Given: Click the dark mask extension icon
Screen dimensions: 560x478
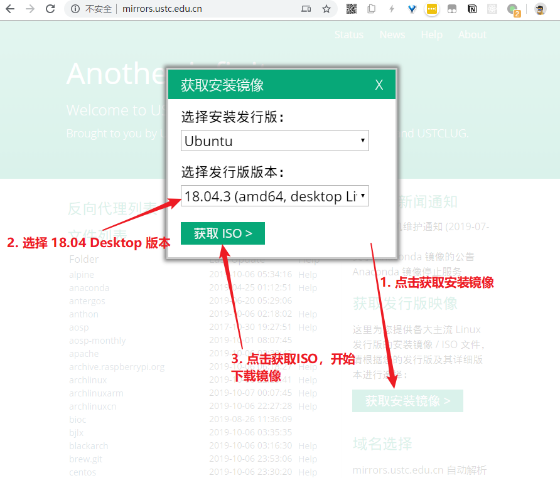Looking at the screenshot, I should pos(452,9).
